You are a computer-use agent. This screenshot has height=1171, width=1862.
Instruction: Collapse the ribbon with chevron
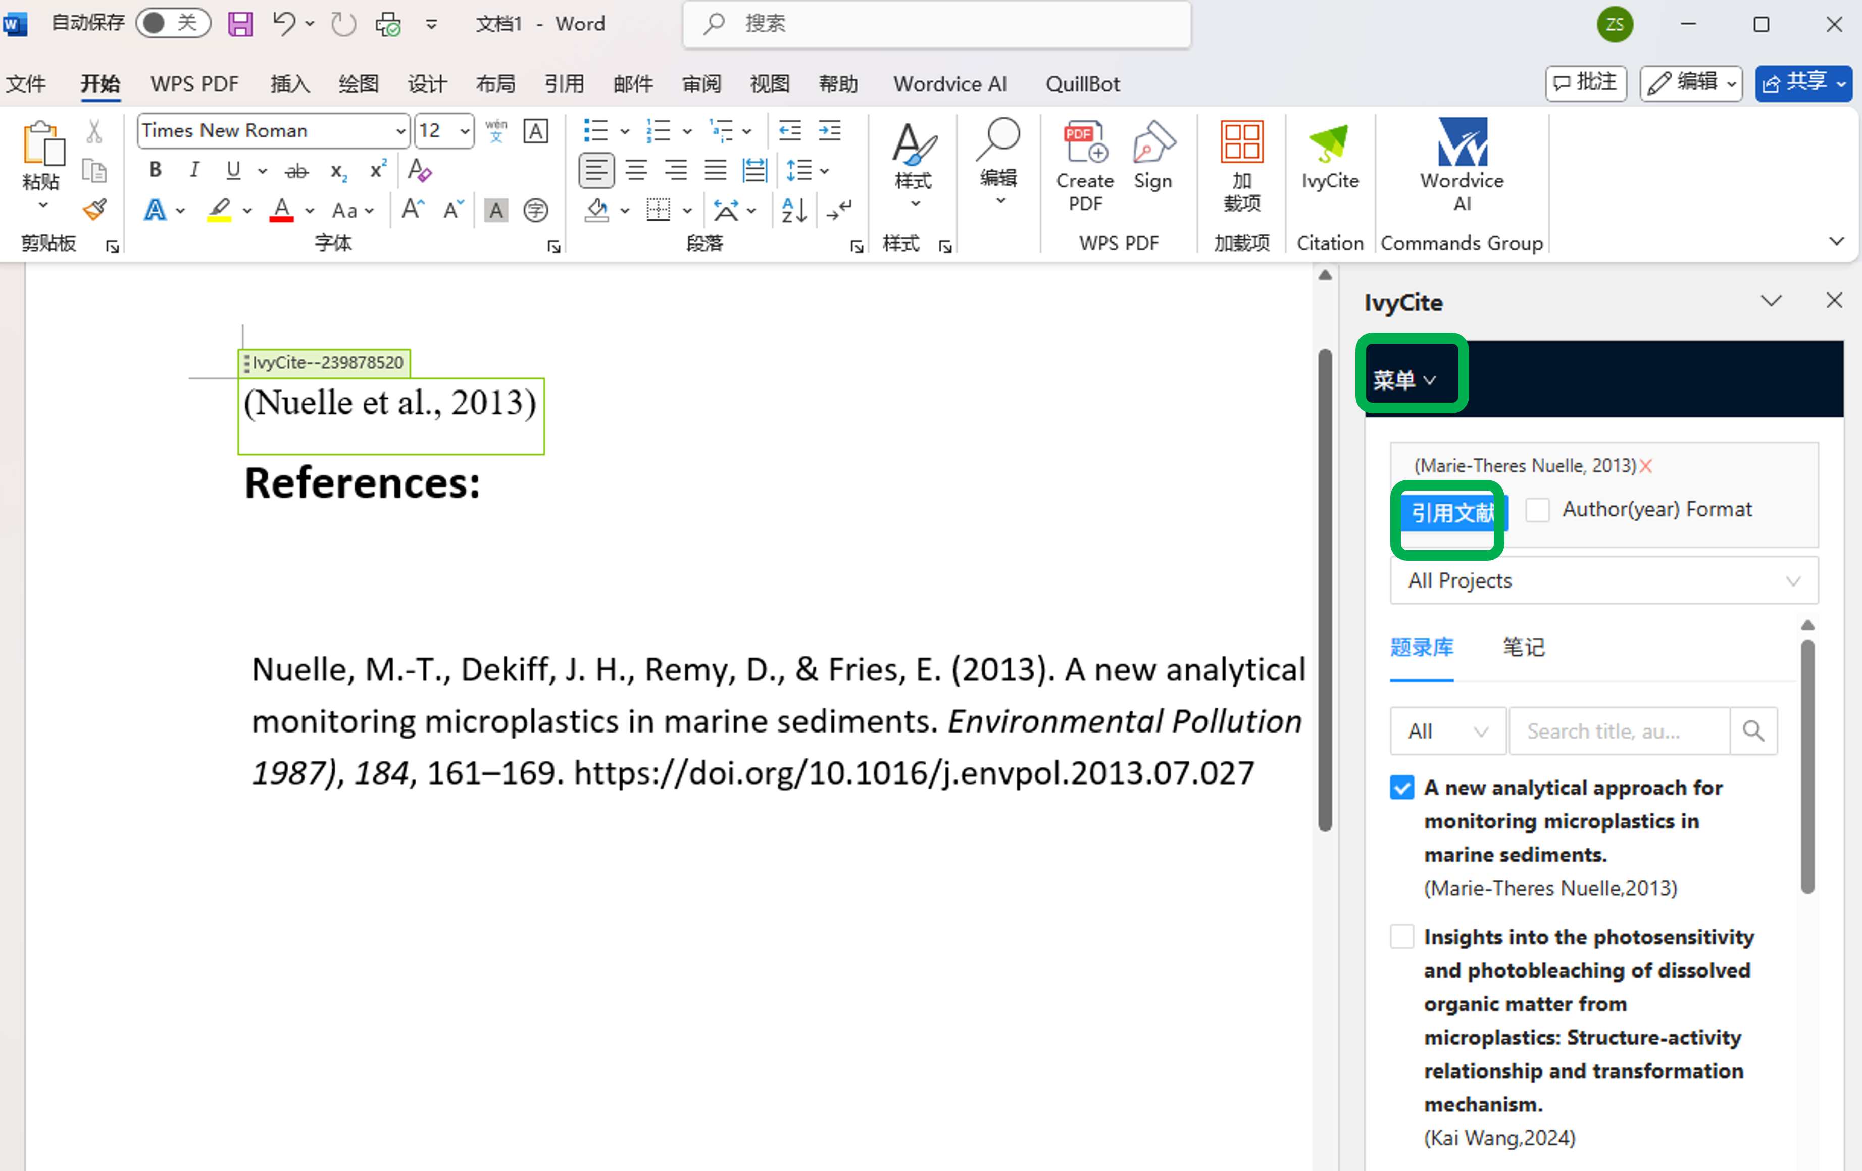(x=1836, y=241)
